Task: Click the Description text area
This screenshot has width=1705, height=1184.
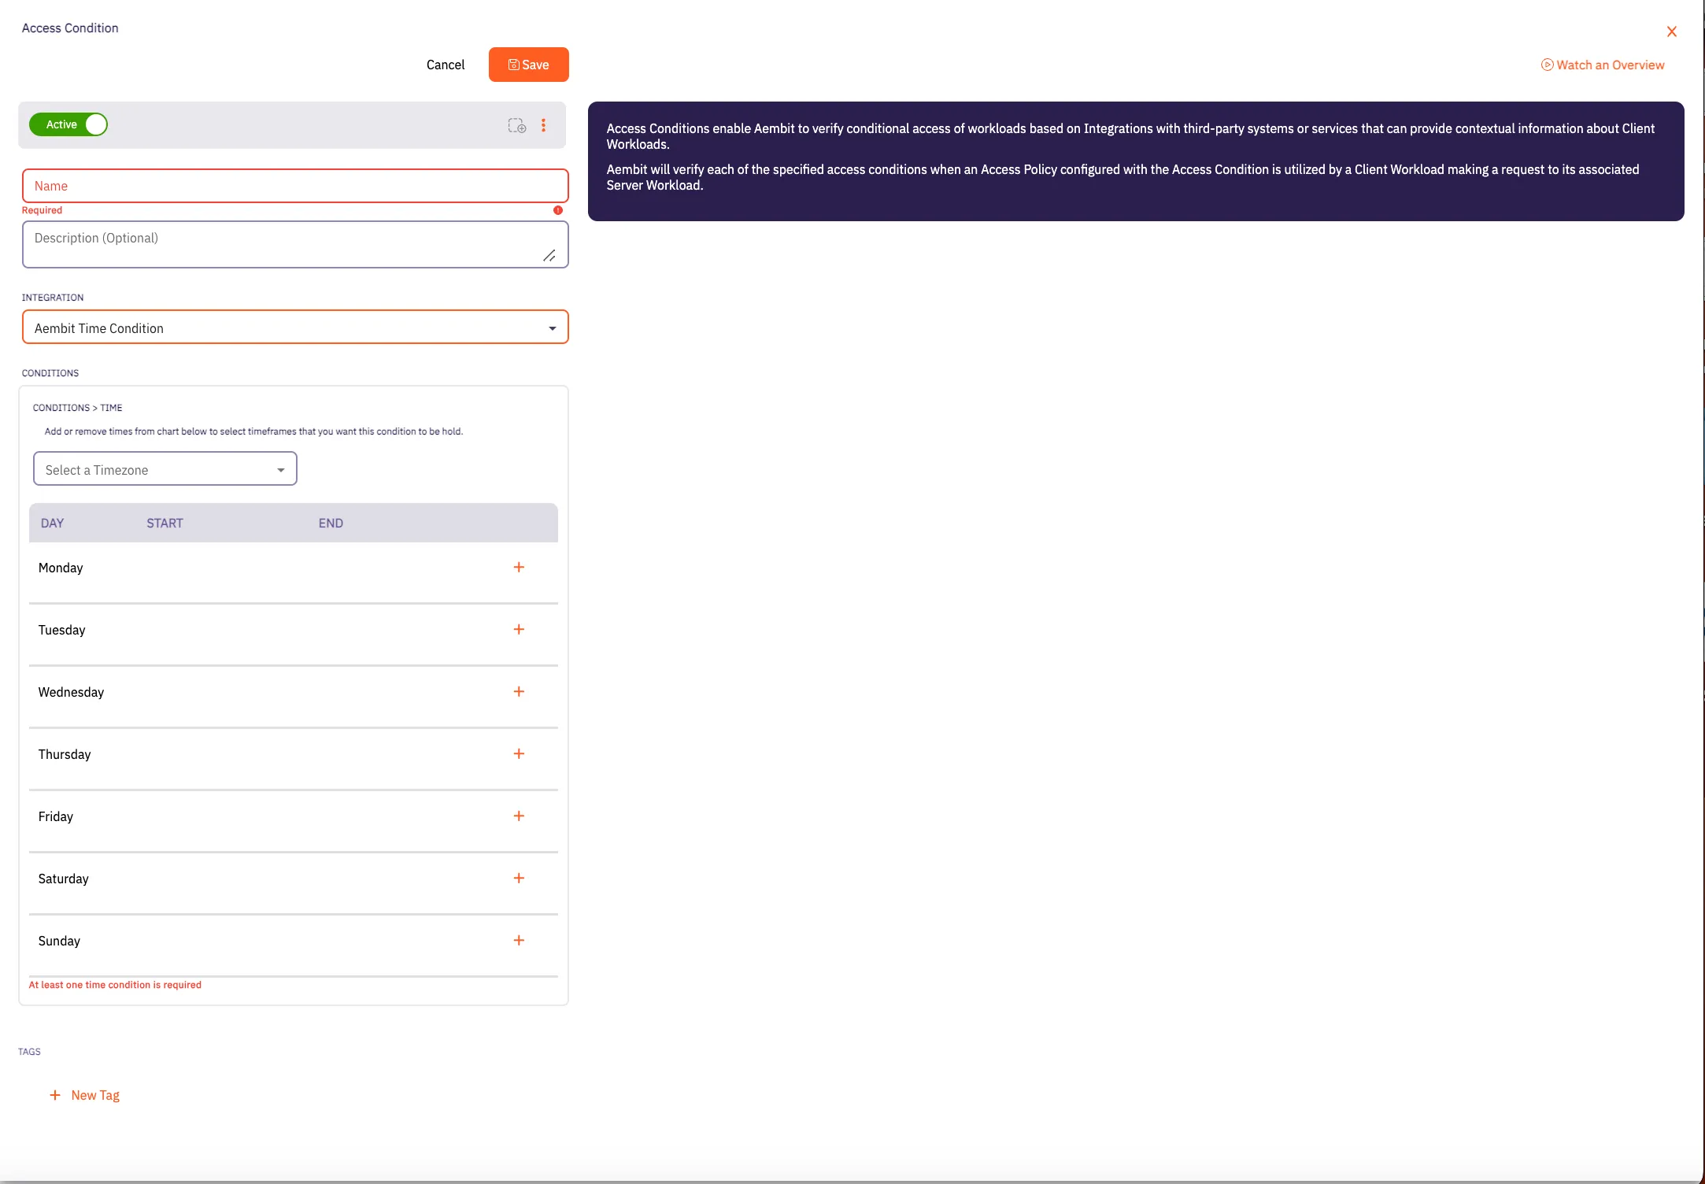Action: [x=295, y=240]
